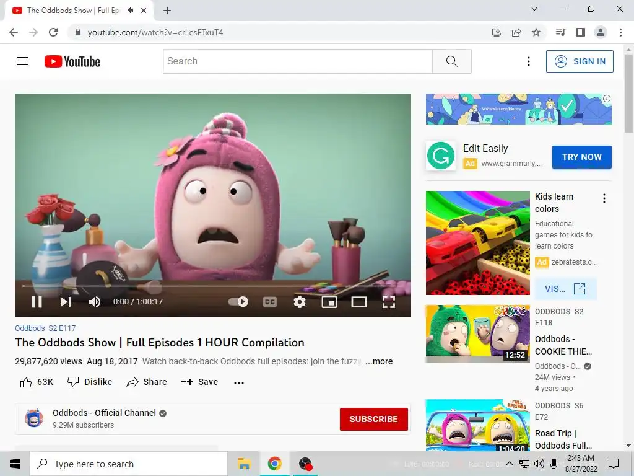Open YouTube settings three-dot menu
Viewport: 634px width, 476px height.
529,61
